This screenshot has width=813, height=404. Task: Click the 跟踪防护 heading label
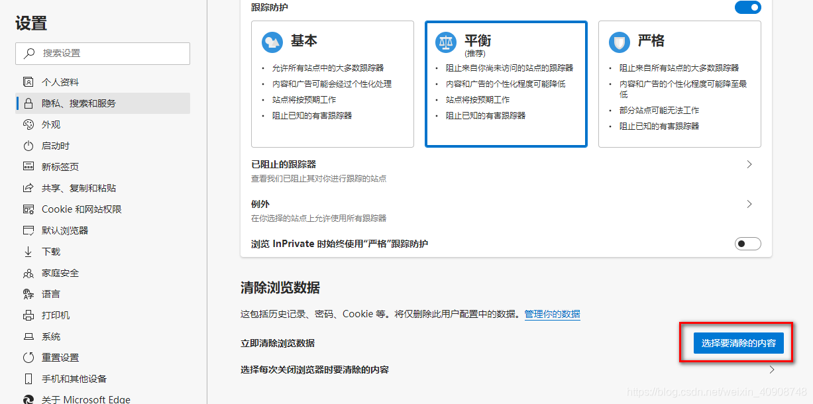point(270,7)
